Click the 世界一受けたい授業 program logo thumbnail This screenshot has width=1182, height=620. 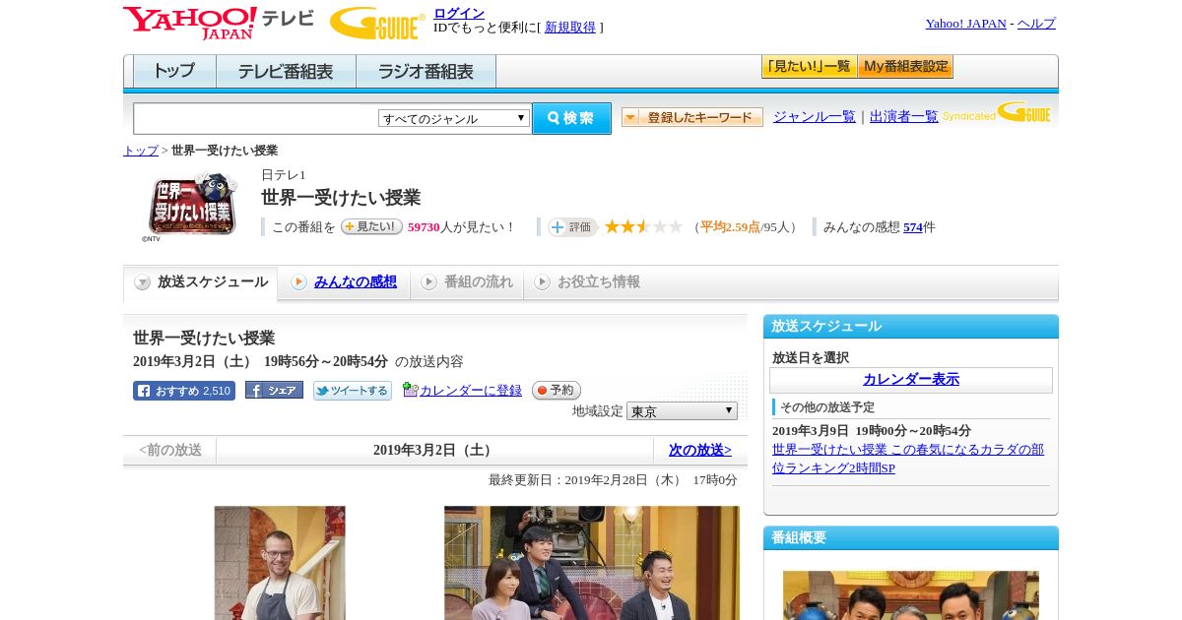[x=191, y=205]
